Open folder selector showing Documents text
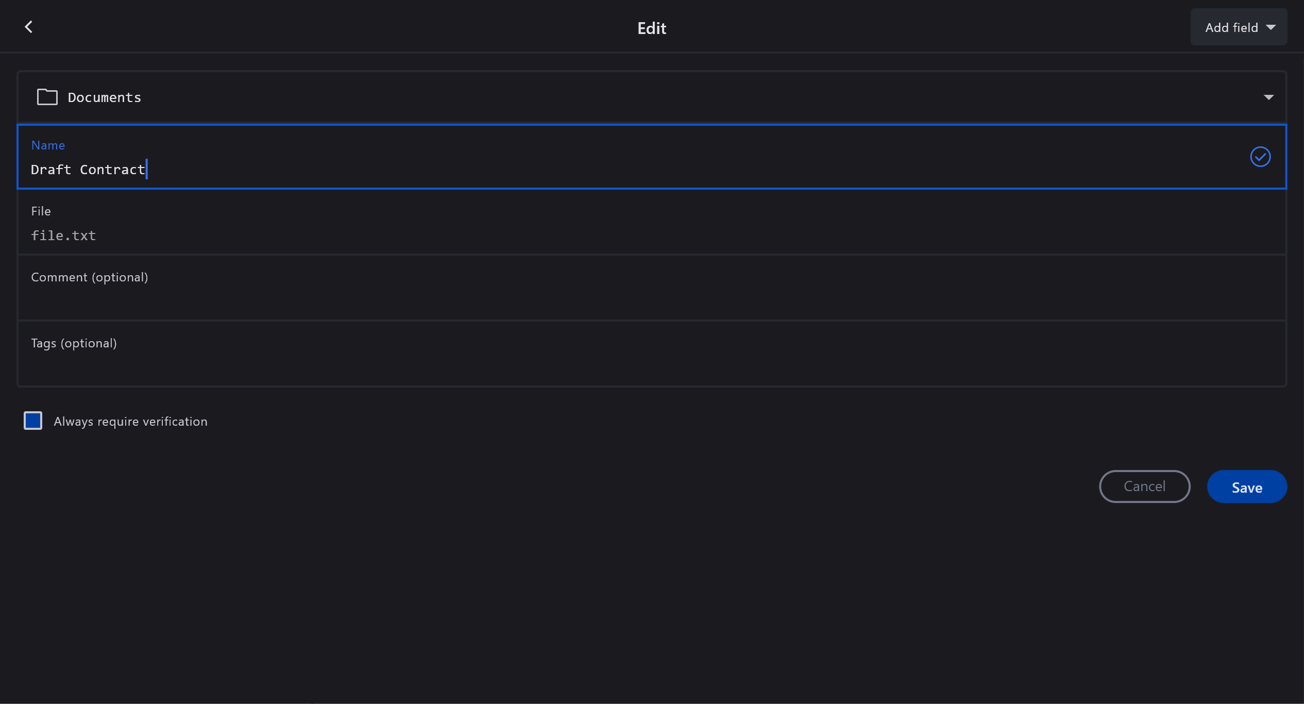The height and width of the screenshot is (704, 1304). [105, 97]
